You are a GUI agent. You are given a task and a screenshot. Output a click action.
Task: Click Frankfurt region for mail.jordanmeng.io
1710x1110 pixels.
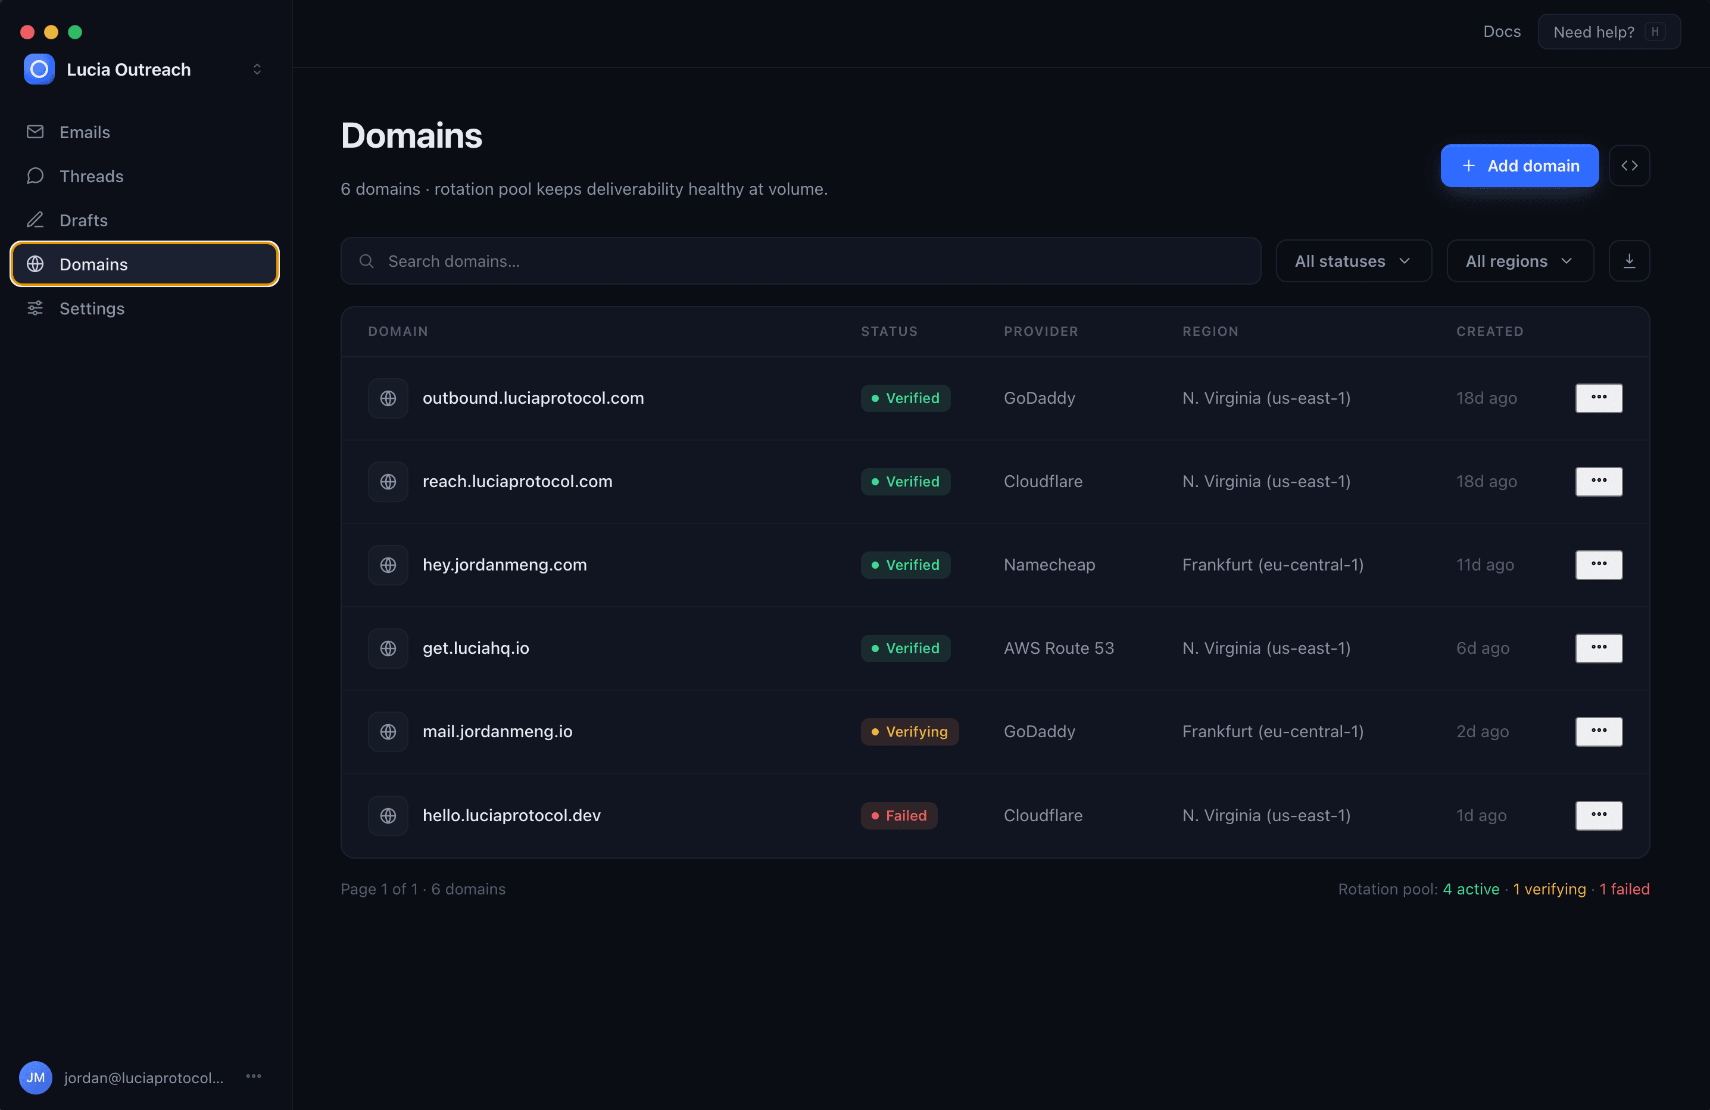[1272, 731]
